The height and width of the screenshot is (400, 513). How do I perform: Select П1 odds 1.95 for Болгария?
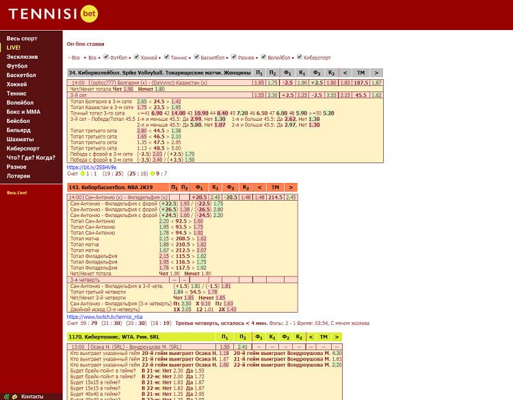[x=259, y=83]
